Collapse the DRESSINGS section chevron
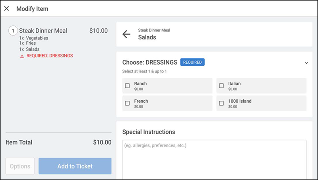This screenshot has height=180, width=318. coord(306,63)
